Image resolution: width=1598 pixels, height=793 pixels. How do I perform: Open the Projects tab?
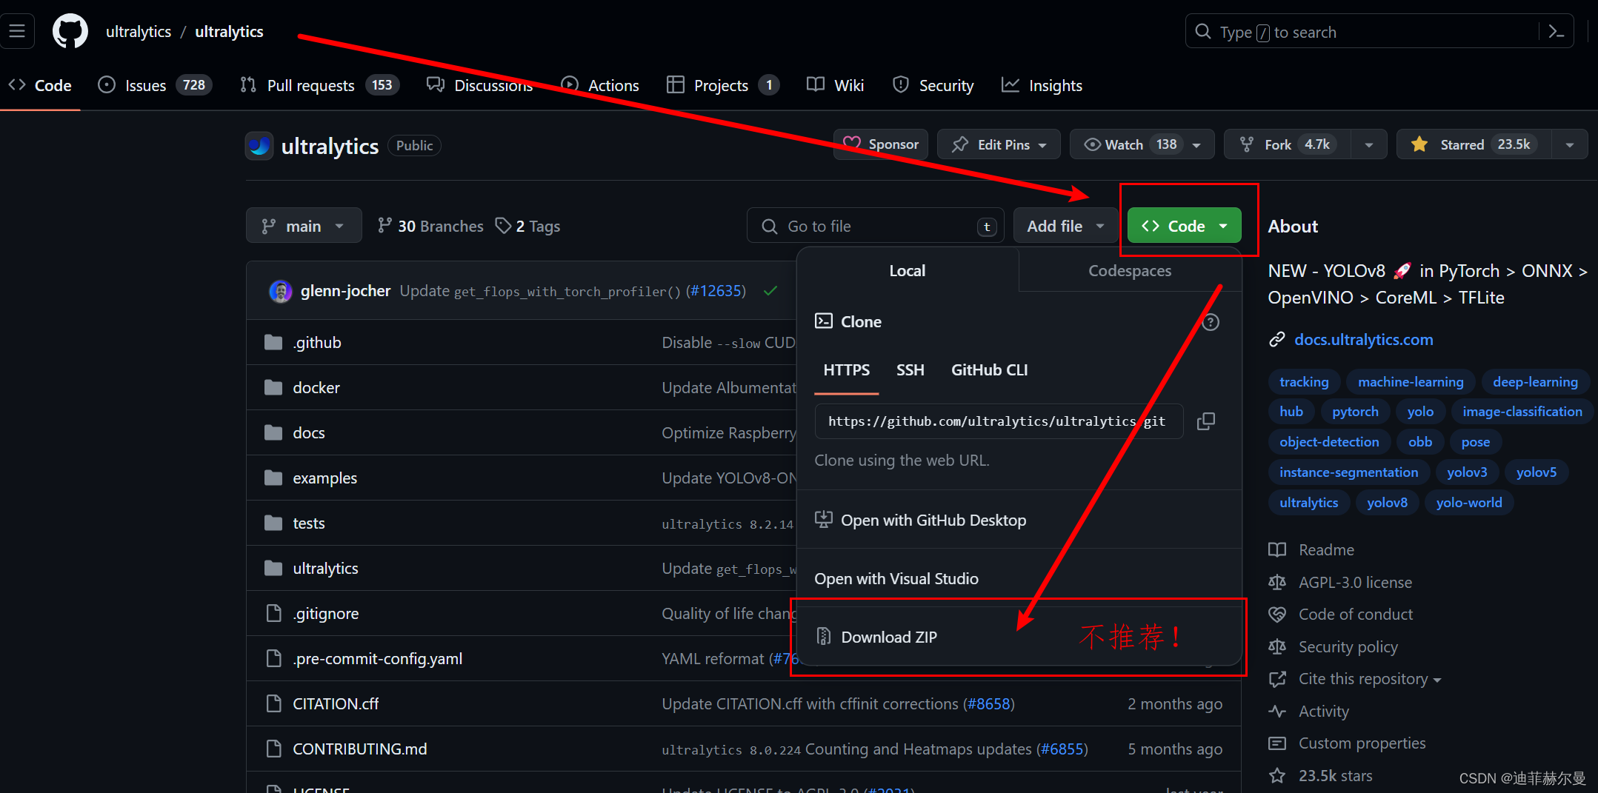pos(722,85)
